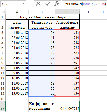Select date cell 12.06.2018
This screenshot has width=107, height=112.
pos(17,88)
